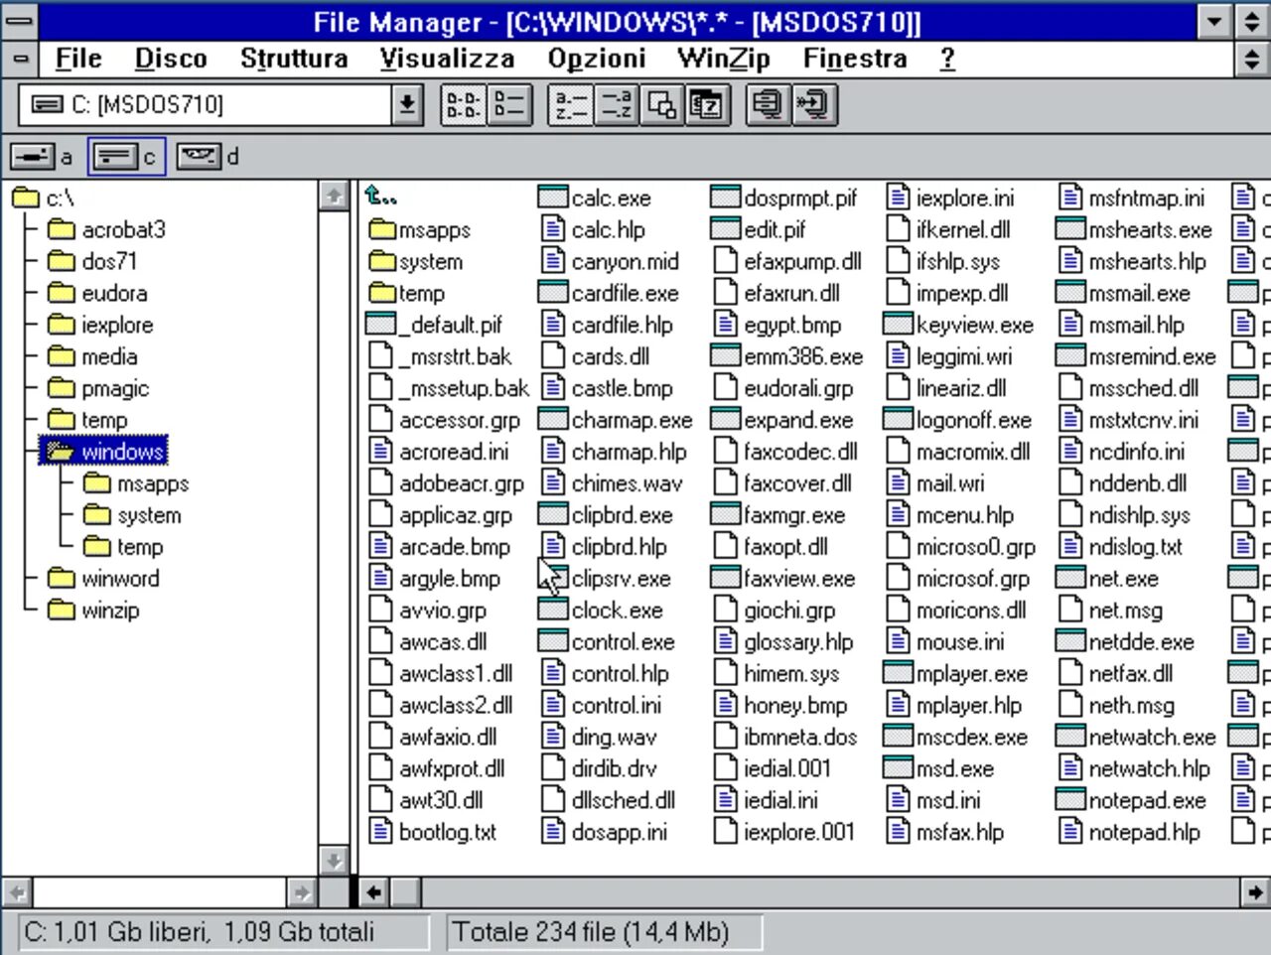The width and height of the screenshot is (1271, 955).
Task: Select the iexplore.ini file name
Action: (965, 199)
